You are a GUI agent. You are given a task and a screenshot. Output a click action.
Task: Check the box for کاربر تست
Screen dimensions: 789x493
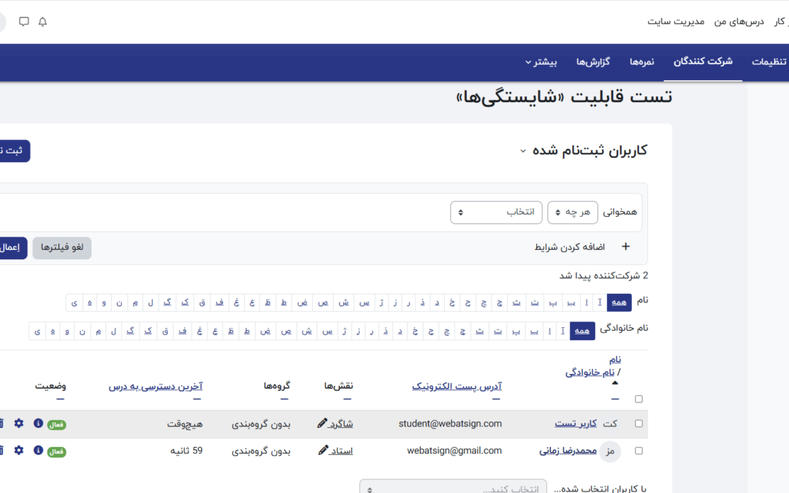coord(639,424)
